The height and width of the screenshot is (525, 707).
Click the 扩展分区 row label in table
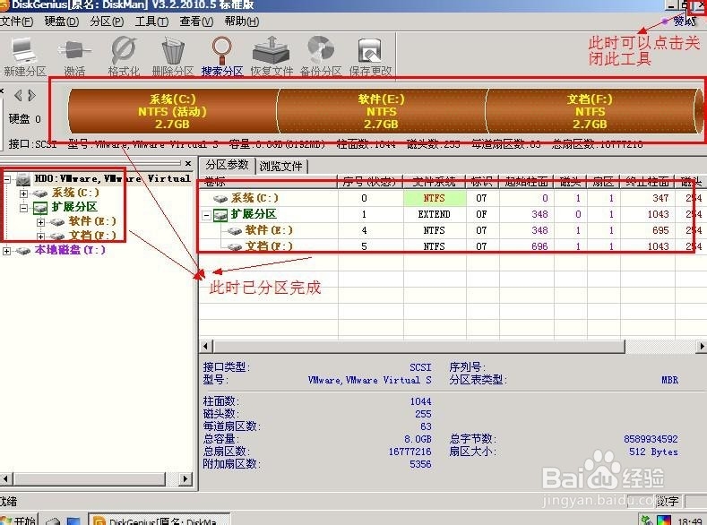(254, 214)
